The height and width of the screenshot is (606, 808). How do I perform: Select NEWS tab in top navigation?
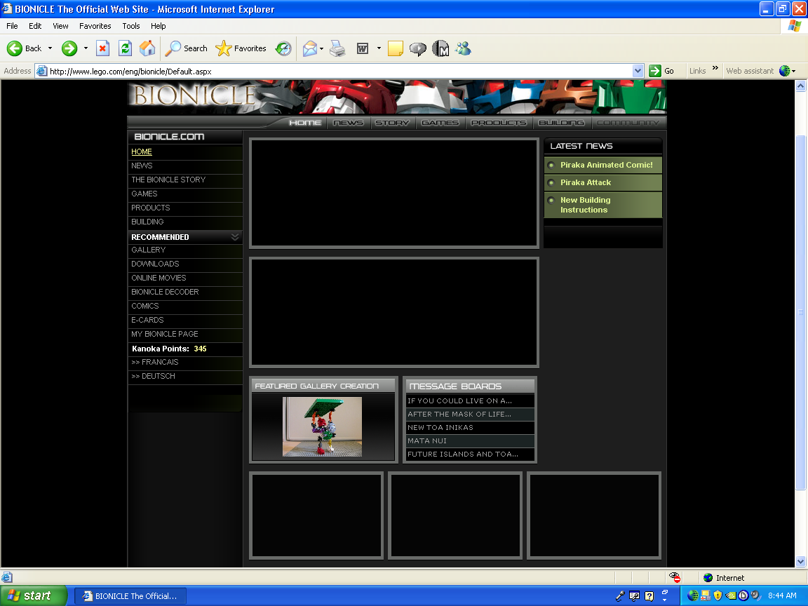[349, 123]
